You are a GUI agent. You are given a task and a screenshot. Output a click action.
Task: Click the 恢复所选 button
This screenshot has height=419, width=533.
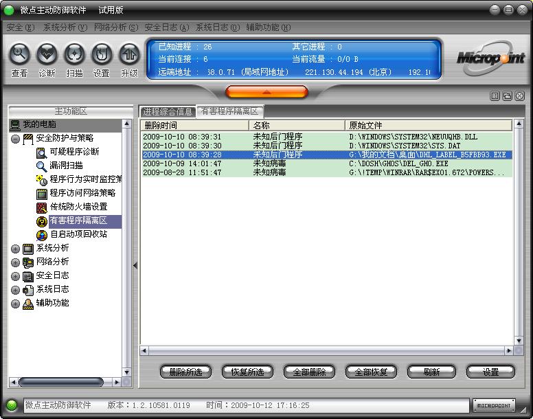[x=247, y=372]
